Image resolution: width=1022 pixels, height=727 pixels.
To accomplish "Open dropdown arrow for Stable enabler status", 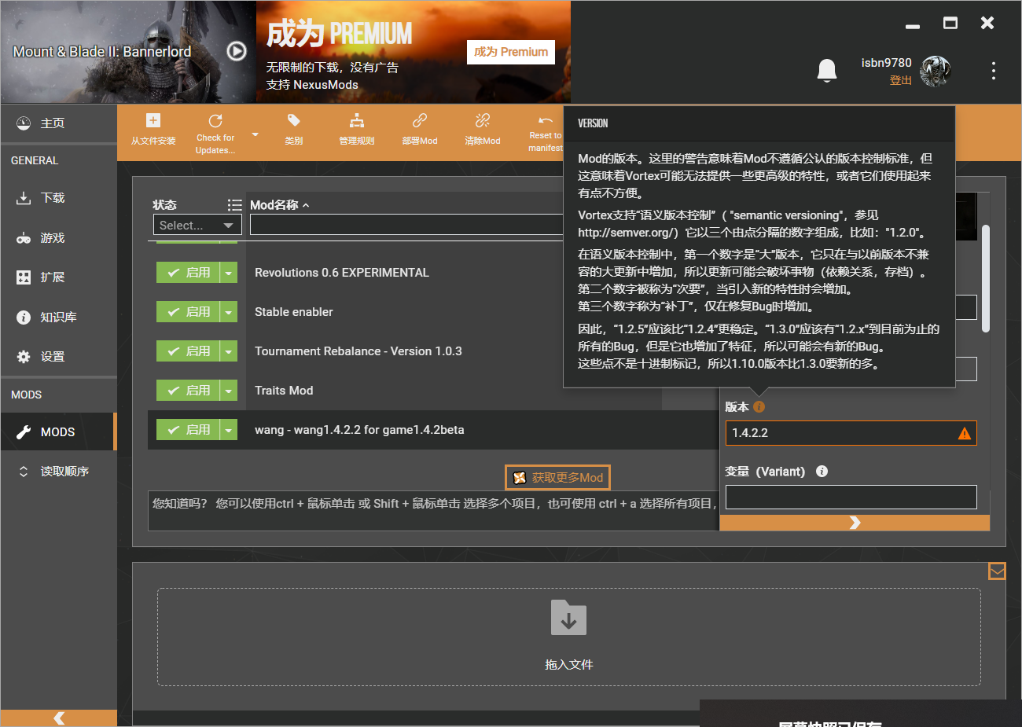I will 229,312.
